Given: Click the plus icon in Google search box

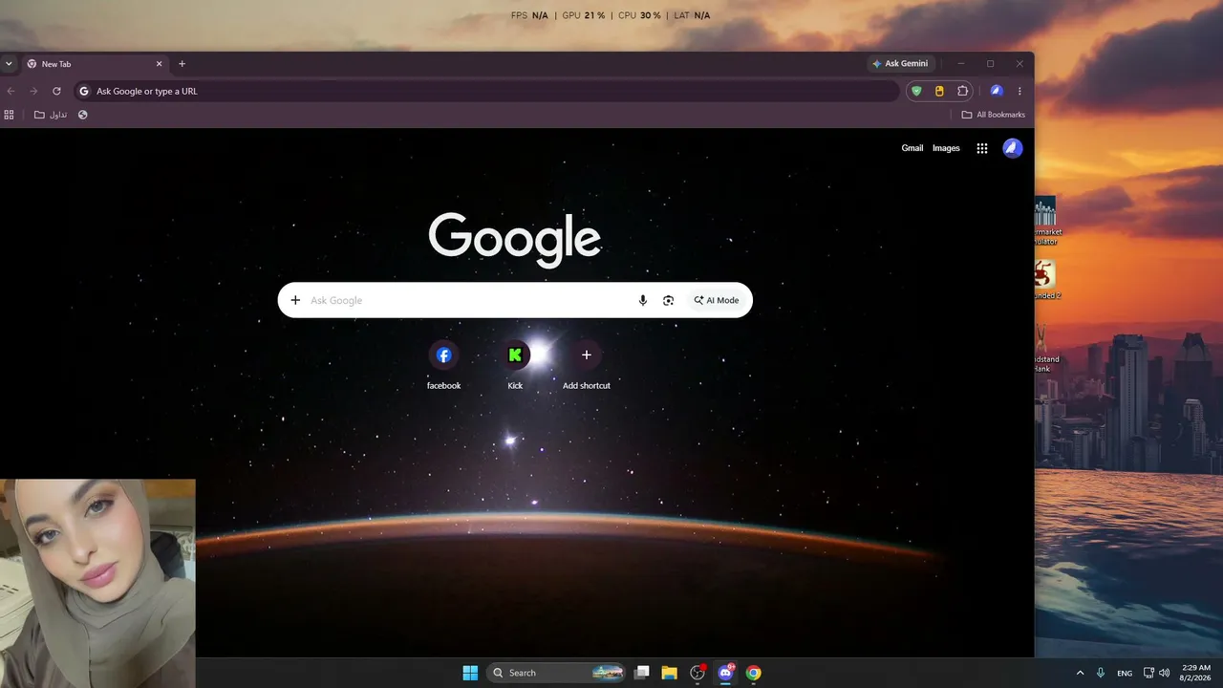Looking at the screenshot, I should [295, 300].
